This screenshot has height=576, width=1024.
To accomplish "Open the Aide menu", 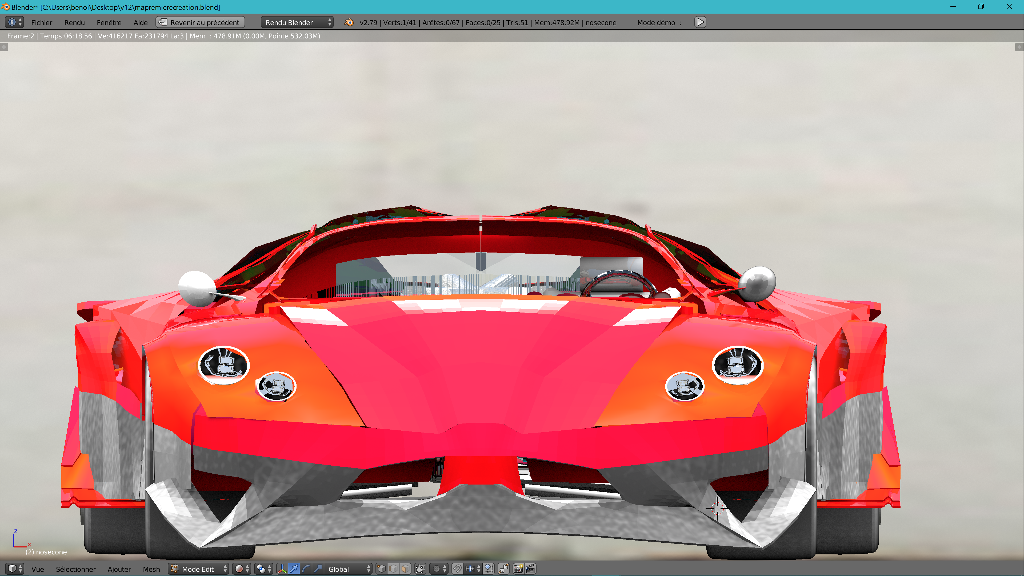I will click(140, 23).
